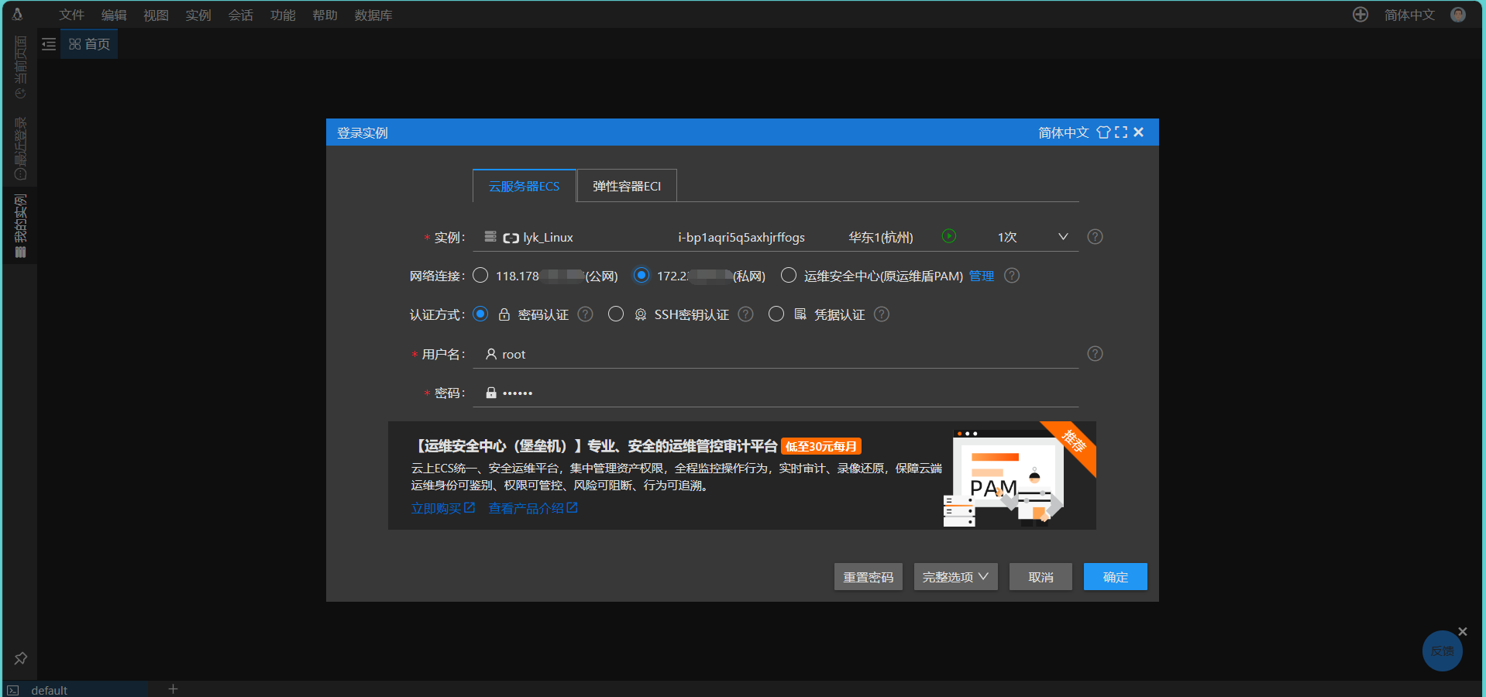Screen dimensions: 1486x697
Task: Select the 首页 tab
Action: pyautogui.click(x=89, y=44)
